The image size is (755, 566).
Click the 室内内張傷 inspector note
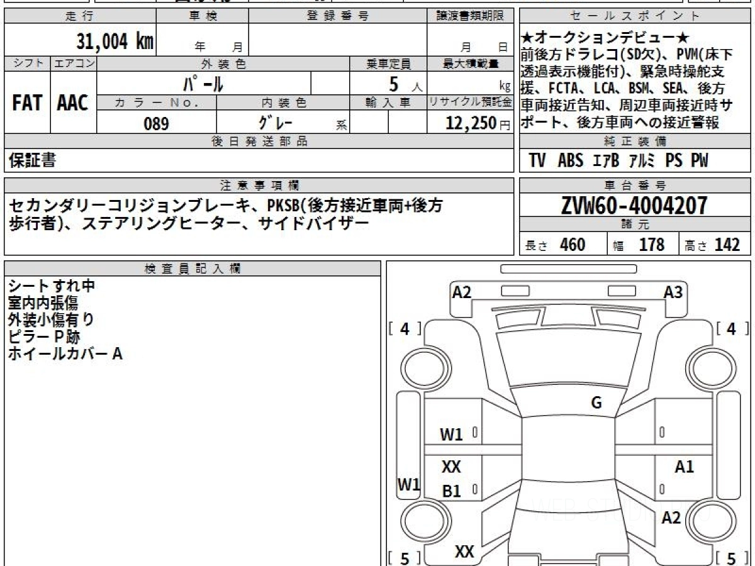(x=43, y=303)
